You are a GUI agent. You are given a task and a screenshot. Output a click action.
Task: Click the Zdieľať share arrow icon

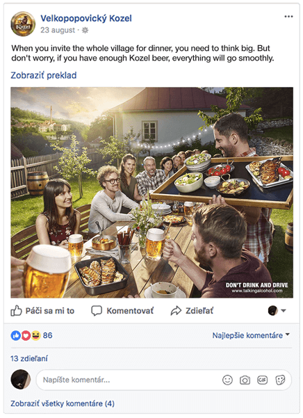pos(176,311)
